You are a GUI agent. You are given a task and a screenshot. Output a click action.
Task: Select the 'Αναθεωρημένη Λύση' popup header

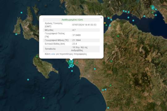(x=72, y=20)
